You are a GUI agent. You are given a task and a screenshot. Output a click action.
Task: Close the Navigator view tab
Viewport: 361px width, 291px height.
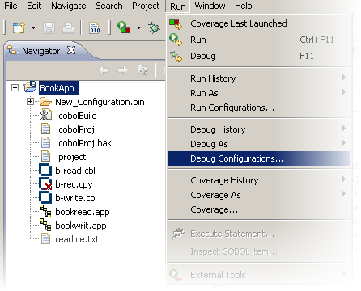tap(71, 50)
